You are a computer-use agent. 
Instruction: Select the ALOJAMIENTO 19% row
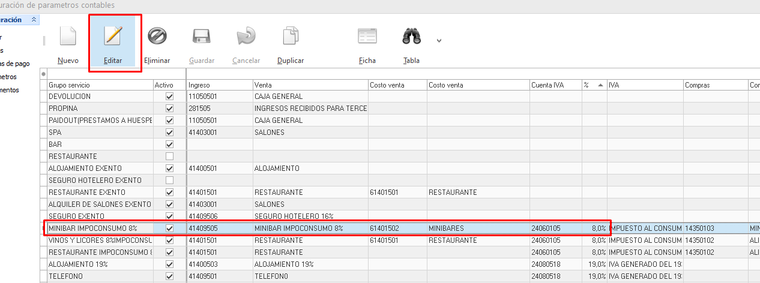click(x=100, y=264)
